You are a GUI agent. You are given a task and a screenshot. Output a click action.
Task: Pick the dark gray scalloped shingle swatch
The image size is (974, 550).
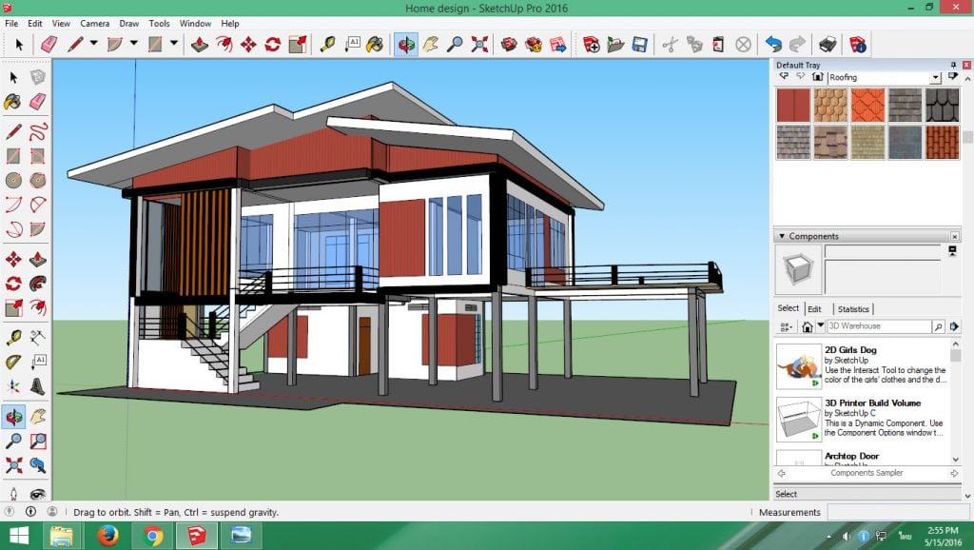pyautogui.click(x=943, y=105)
